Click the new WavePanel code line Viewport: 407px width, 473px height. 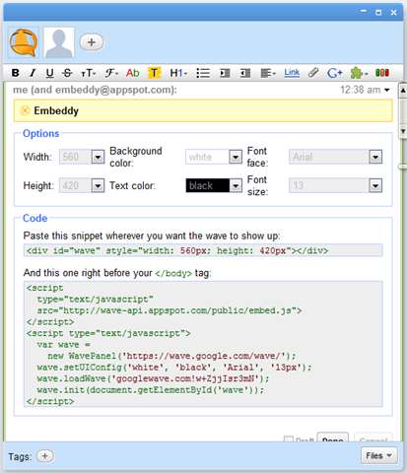tap(171, 356)
